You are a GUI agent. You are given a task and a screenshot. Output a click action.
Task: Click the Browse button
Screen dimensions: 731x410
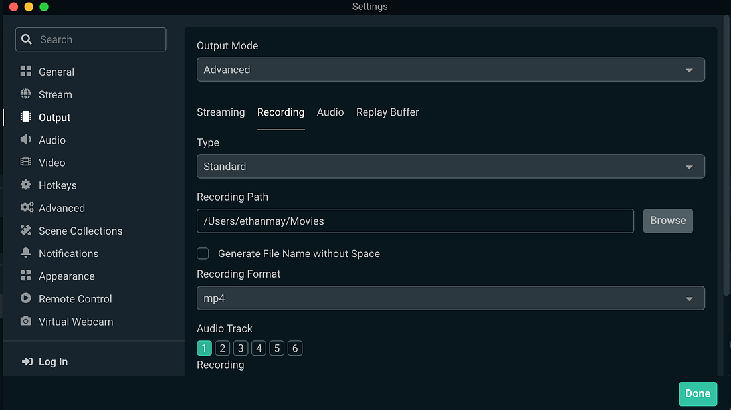(x=668, y=221)
